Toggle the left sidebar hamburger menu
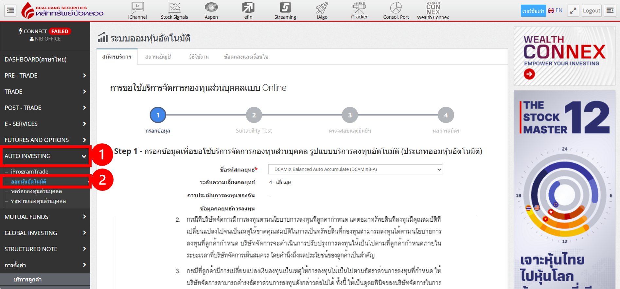This screenshot has width=620, height=289. pyautogui.click(x=10, y=11)
